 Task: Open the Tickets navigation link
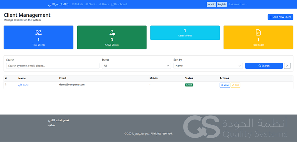click(77, 4)
